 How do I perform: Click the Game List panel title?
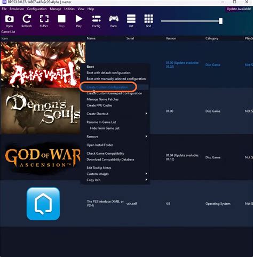tap(8, 32)
